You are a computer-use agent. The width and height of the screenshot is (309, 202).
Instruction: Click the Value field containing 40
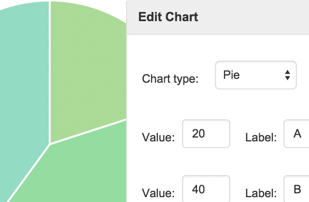[206, 189]
